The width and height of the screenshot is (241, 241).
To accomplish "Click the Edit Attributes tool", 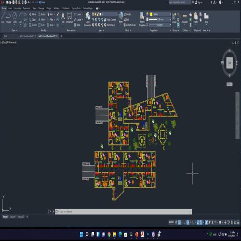I will coord(130,25).
